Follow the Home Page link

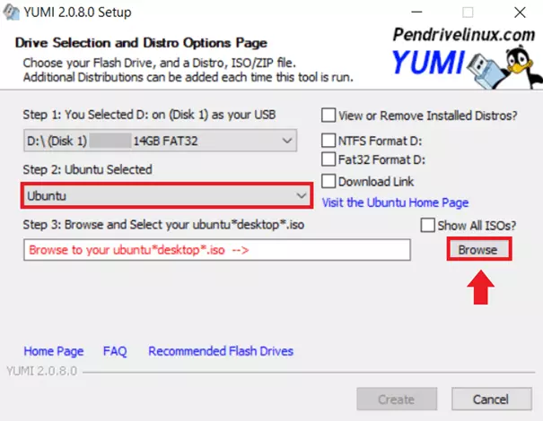tap(54, 351)
